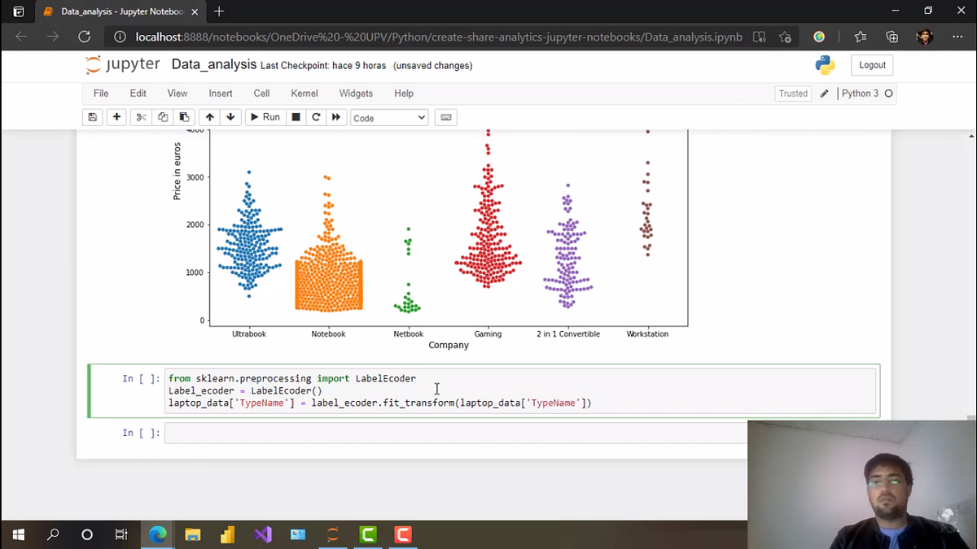Viewport: 977px width, 549px height.
Task: Copy the selected cell icon
Action: (x=162, y=117)
